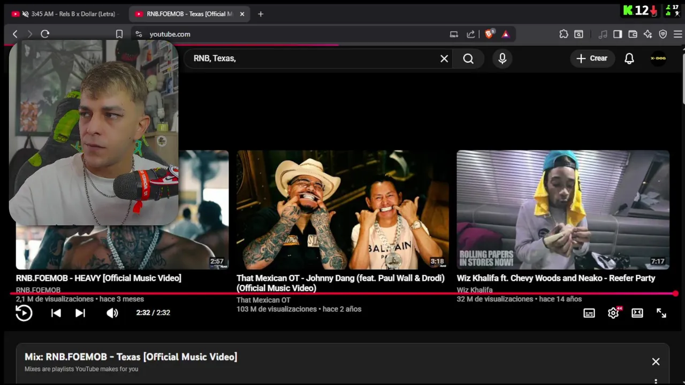
Task: Open the Reefer Party video thumbnail
Action: (563, 210)
